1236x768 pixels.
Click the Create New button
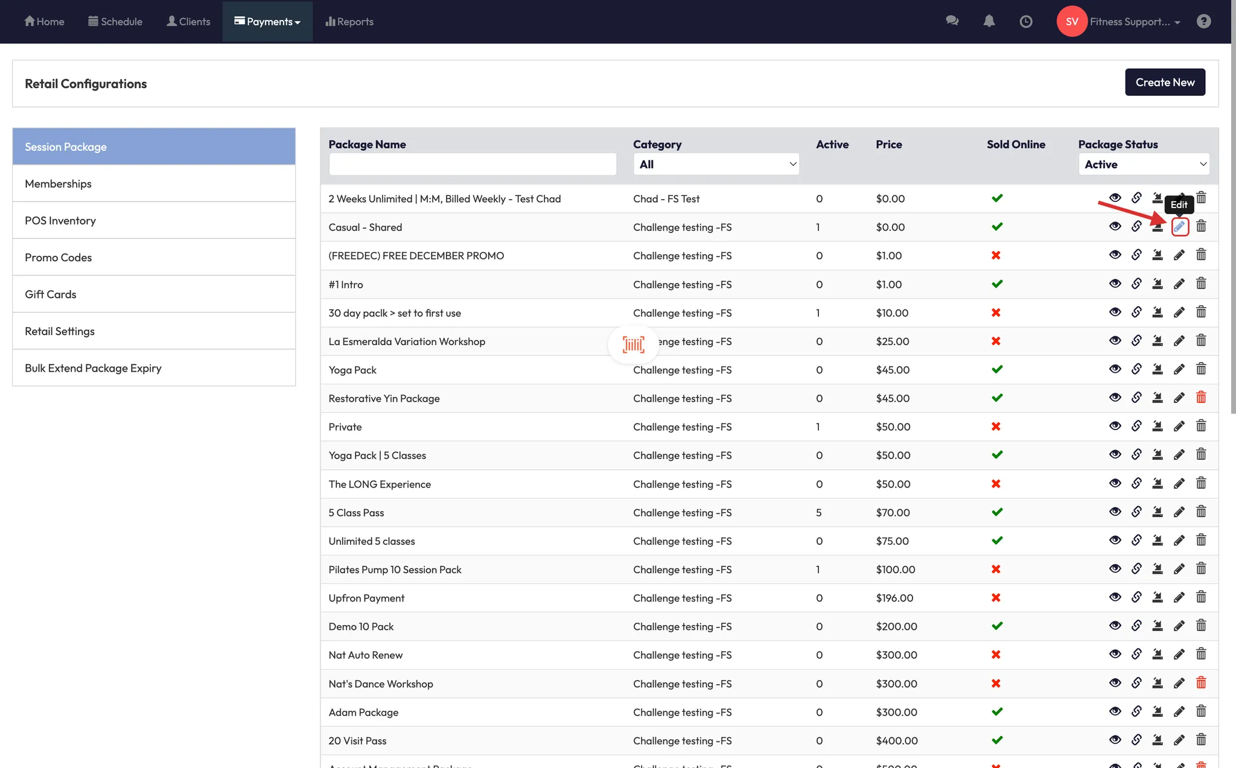coord(1164,82)
